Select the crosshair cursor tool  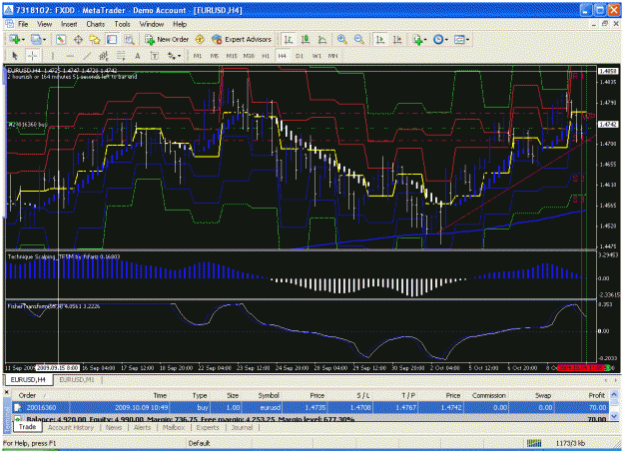click(x=32, y=56)
